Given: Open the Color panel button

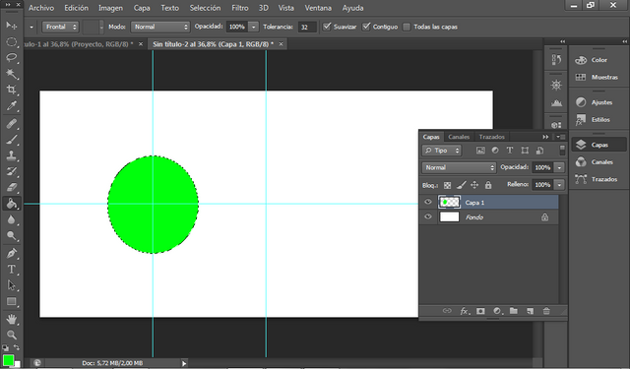Looking at the screenshot, I should click(x=598, y=60).
